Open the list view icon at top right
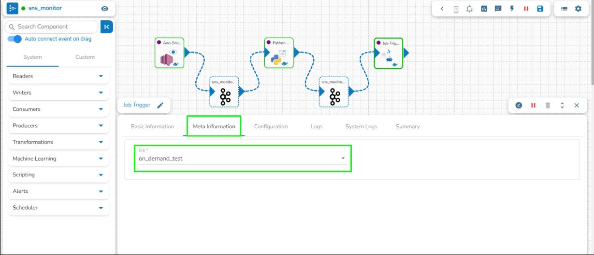The height and width of the screenshot is (255, 594). (564, 9)
